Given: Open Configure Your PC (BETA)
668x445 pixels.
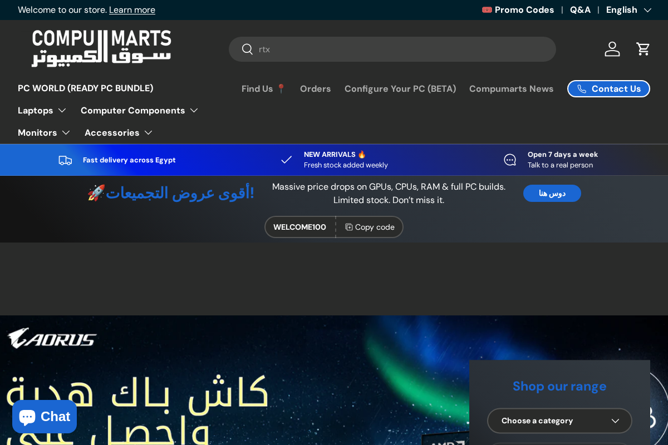Looking at the screenshot, I should pos(400,88).
